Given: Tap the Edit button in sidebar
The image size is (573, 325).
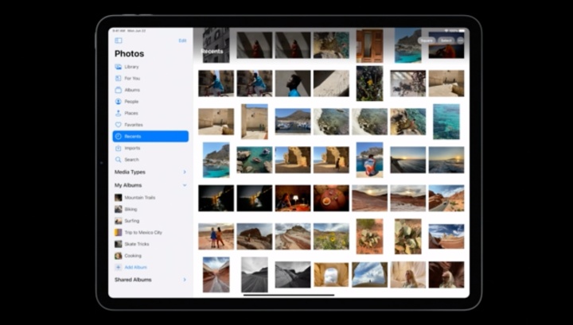Looking at the screenshot, I should tap(182, 40).
